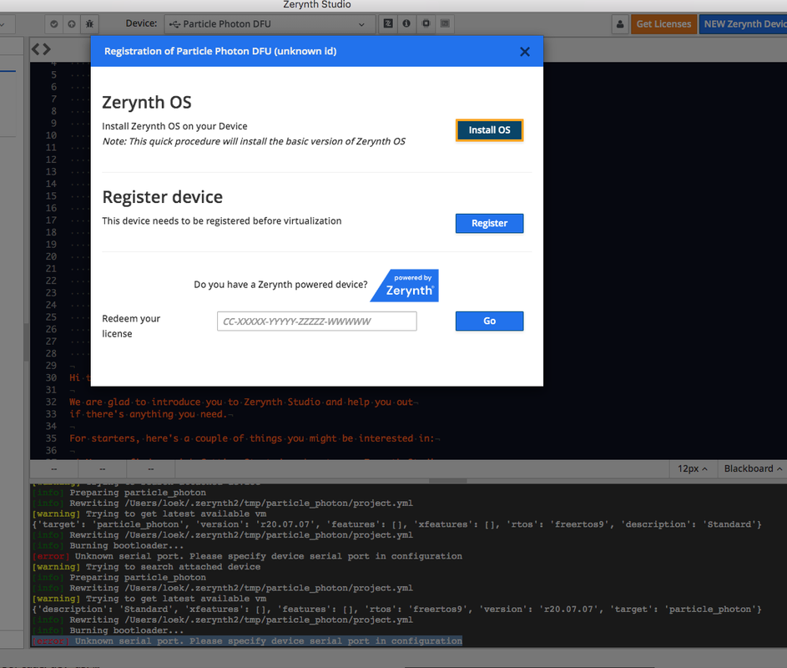Click the code brackets icon above editor
This screenshot has height=668, width=787.
(x=41, y=49)
